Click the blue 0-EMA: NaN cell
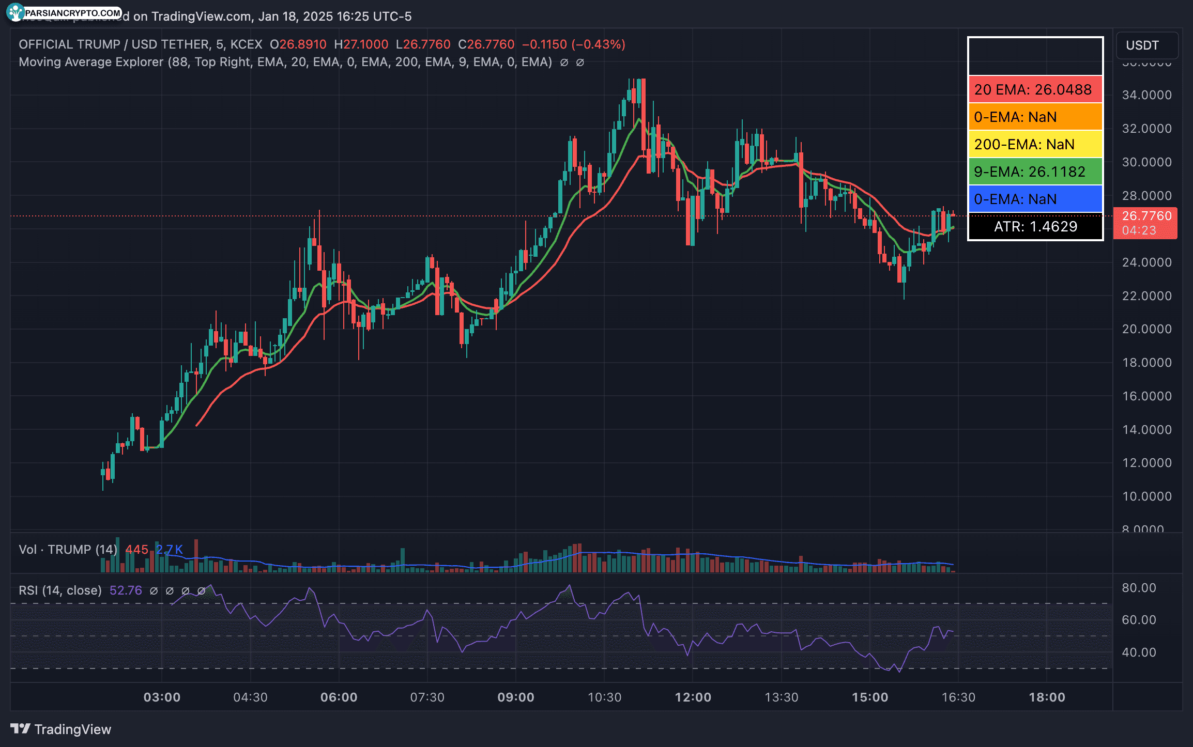The image size is (1193, 747). [1035, 199]
